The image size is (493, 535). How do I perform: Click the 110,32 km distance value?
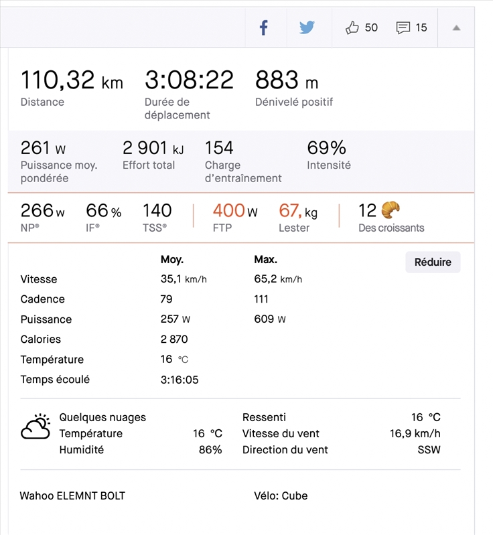coord(72,80)
